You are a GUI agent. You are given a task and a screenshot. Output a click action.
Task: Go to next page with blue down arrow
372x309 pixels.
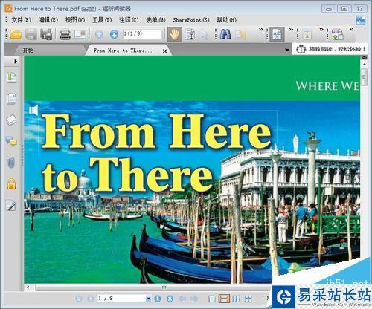[x=114, y=34]
